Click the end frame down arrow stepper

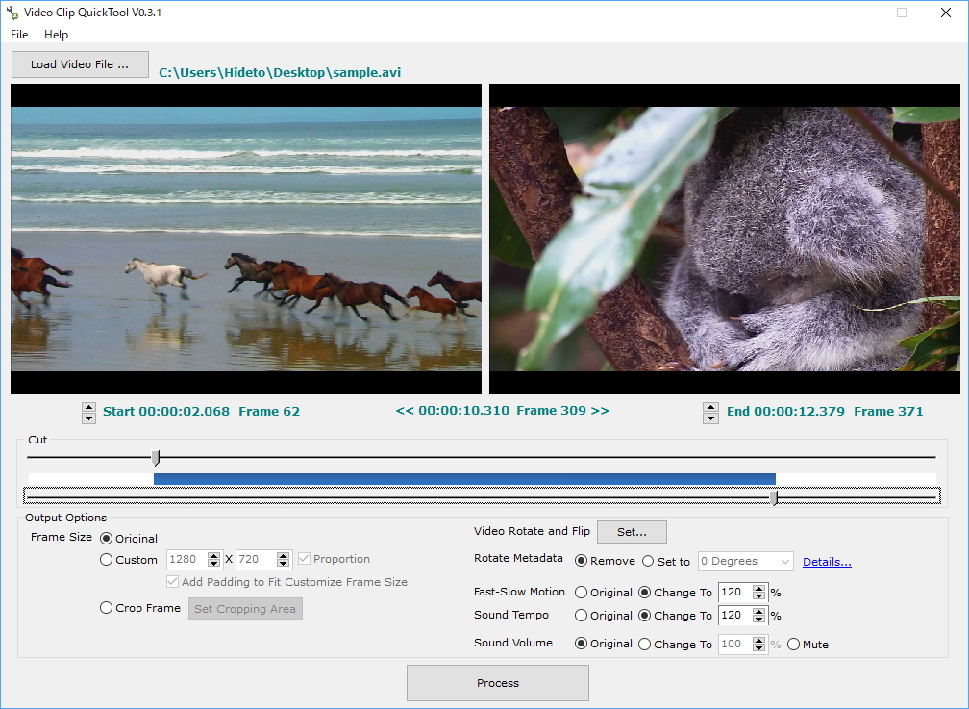click(710, 418)
